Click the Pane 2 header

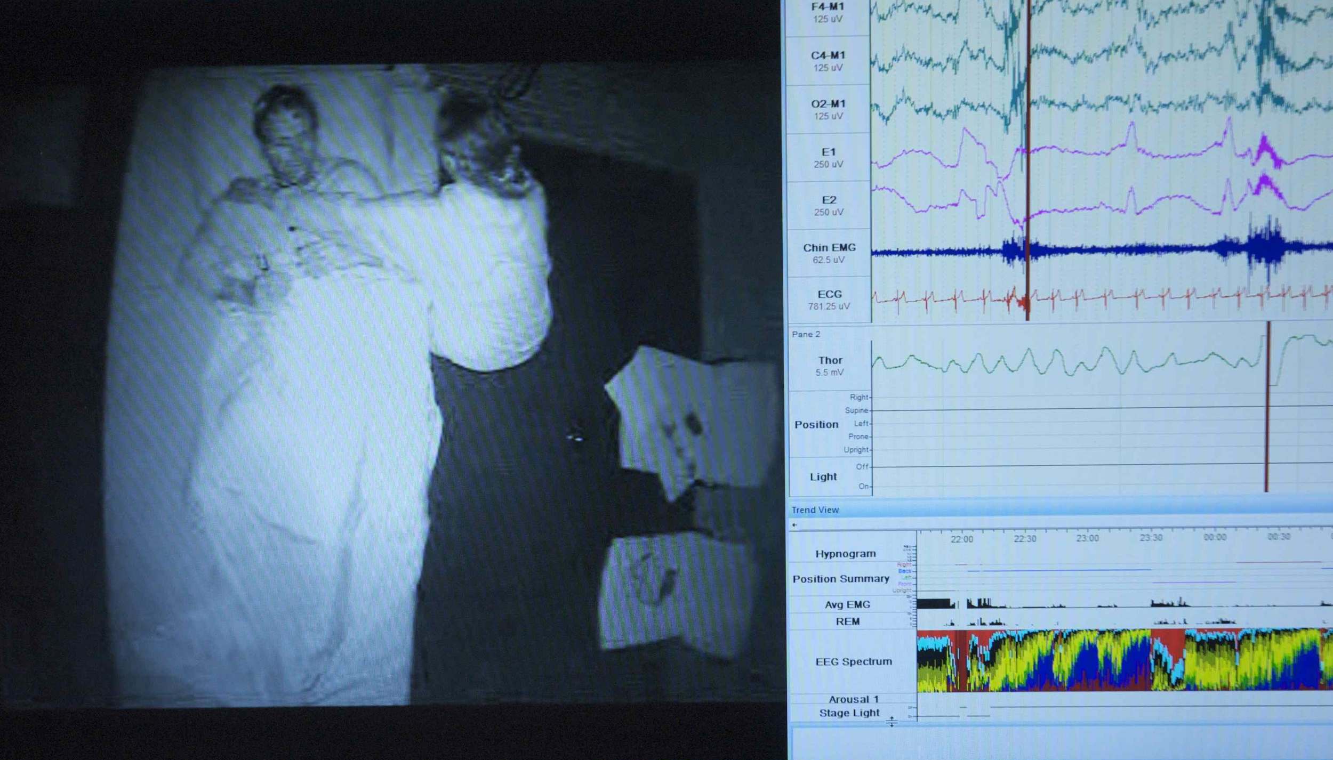(x=806, y=334)
